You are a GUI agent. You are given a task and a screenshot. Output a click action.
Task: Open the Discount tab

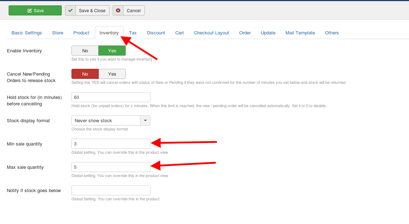[x=156, y=33]
